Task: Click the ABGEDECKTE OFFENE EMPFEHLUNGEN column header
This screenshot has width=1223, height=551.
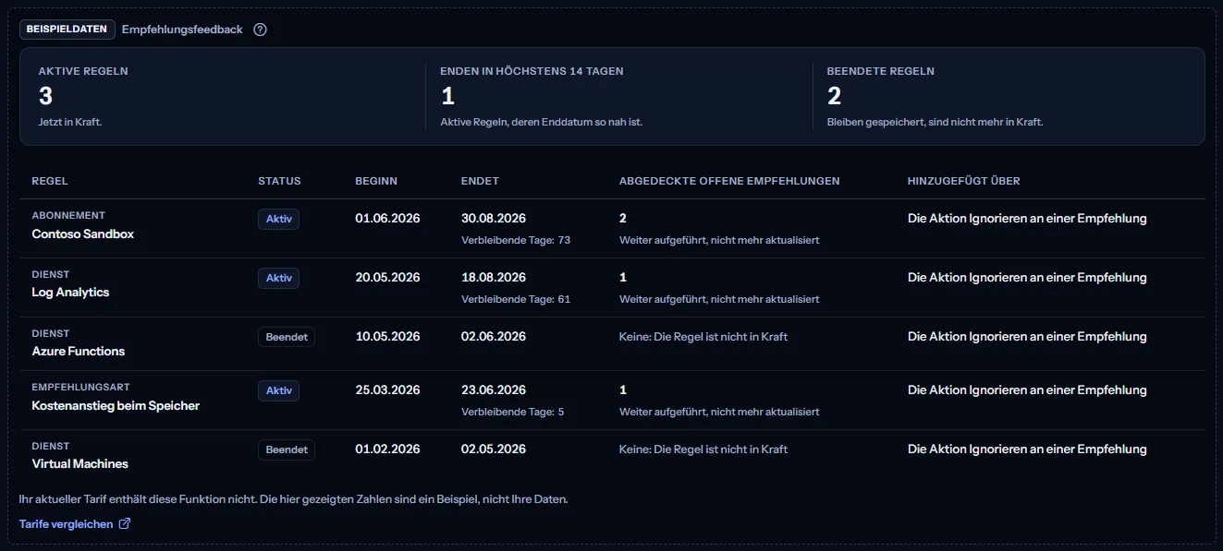Action: tap(729, 181)
